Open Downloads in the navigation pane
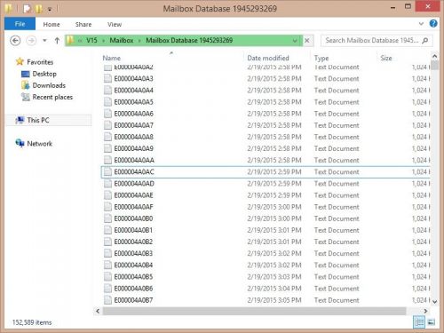Image resolution: width=444 pixels, height=333 pixels. [49, 85]
